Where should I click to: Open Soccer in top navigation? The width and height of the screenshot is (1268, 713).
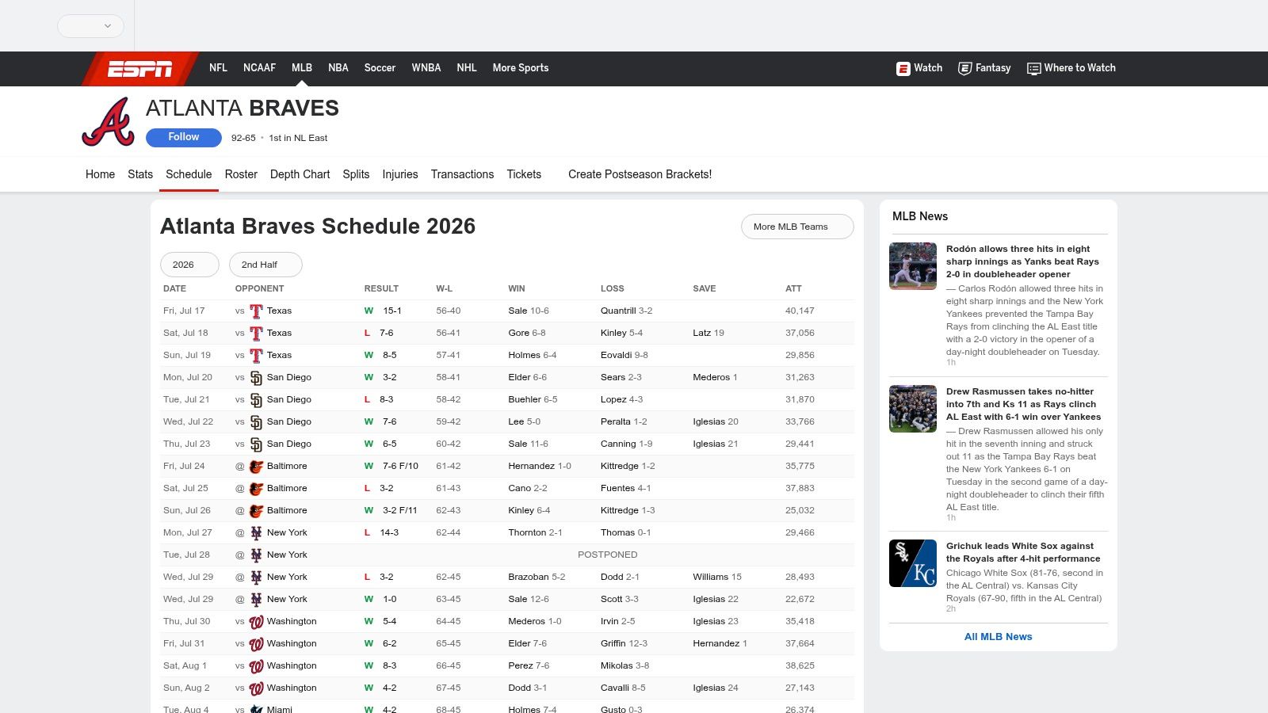tap(380, 68)
